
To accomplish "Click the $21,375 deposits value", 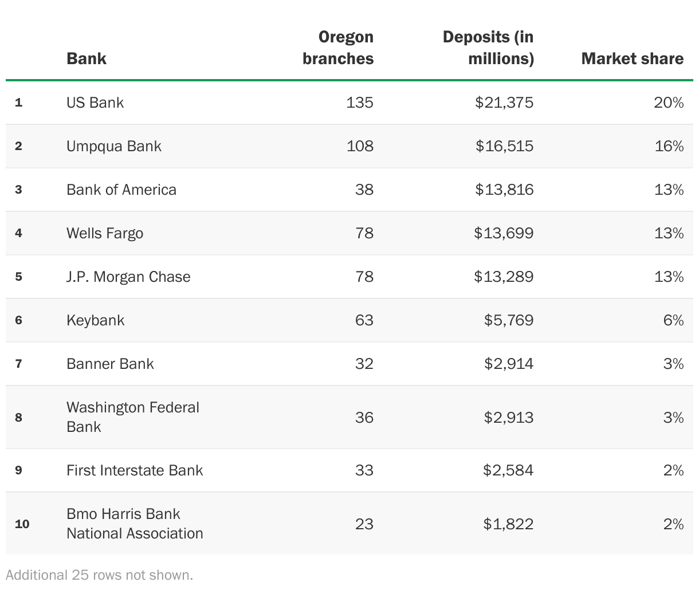I will [x=504, y=103].
